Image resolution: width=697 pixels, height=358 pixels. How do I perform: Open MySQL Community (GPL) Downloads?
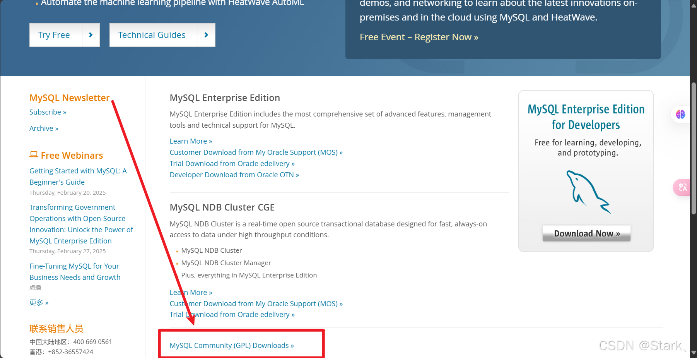pyautogui.click(x=231, y=345)
